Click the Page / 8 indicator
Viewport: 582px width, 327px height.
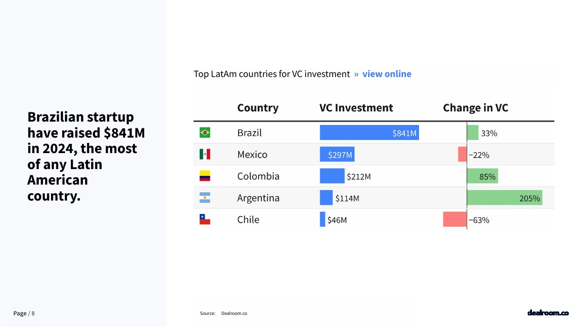tap(24, 313)
